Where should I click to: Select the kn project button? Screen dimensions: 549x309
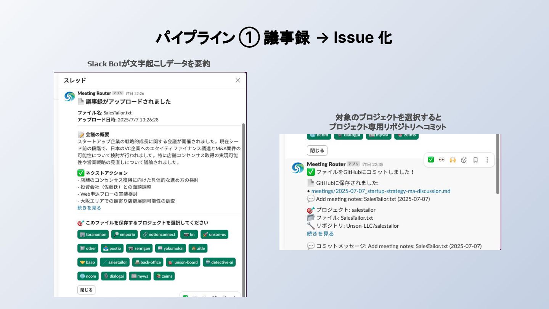click(x=189, y=234)
